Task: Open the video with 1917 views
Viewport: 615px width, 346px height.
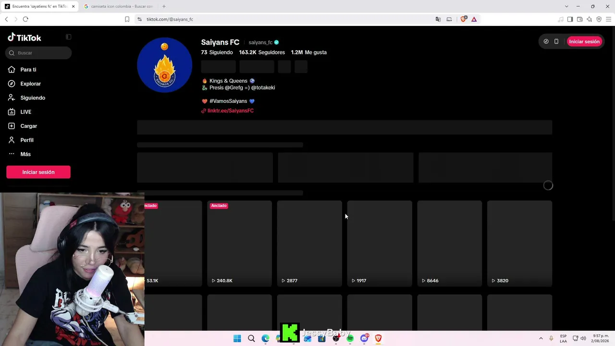Action: tap(380, 244)
